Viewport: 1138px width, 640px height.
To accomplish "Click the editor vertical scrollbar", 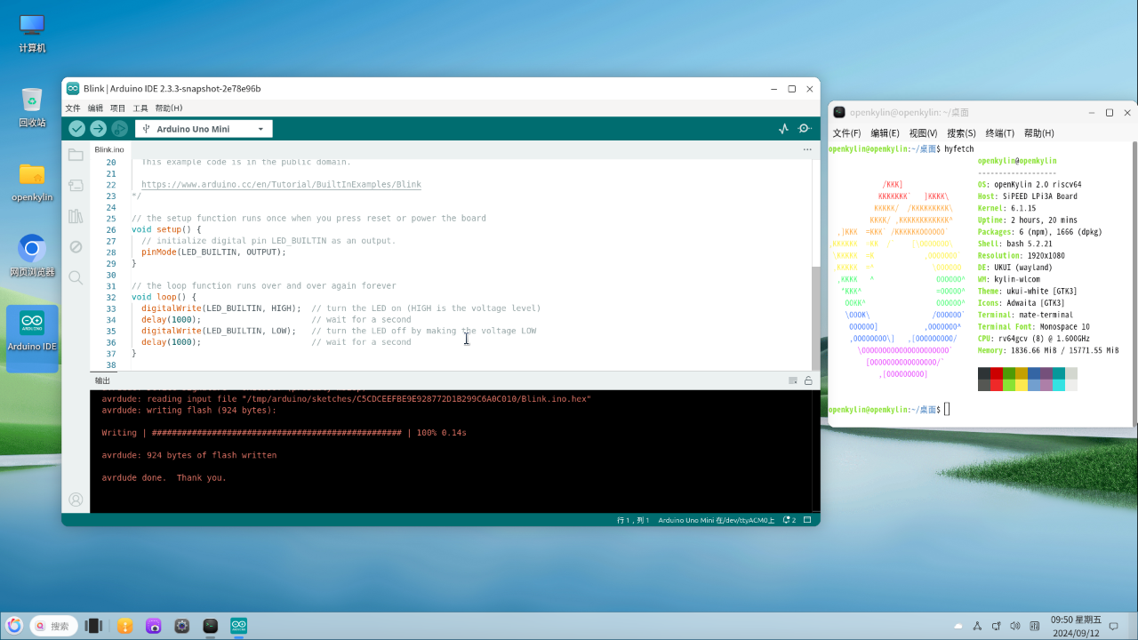I will (815, 317).
